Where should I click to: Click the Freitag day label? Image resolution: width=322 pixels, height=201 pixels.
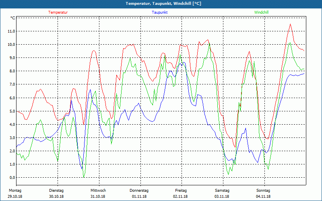coord(181,191)
